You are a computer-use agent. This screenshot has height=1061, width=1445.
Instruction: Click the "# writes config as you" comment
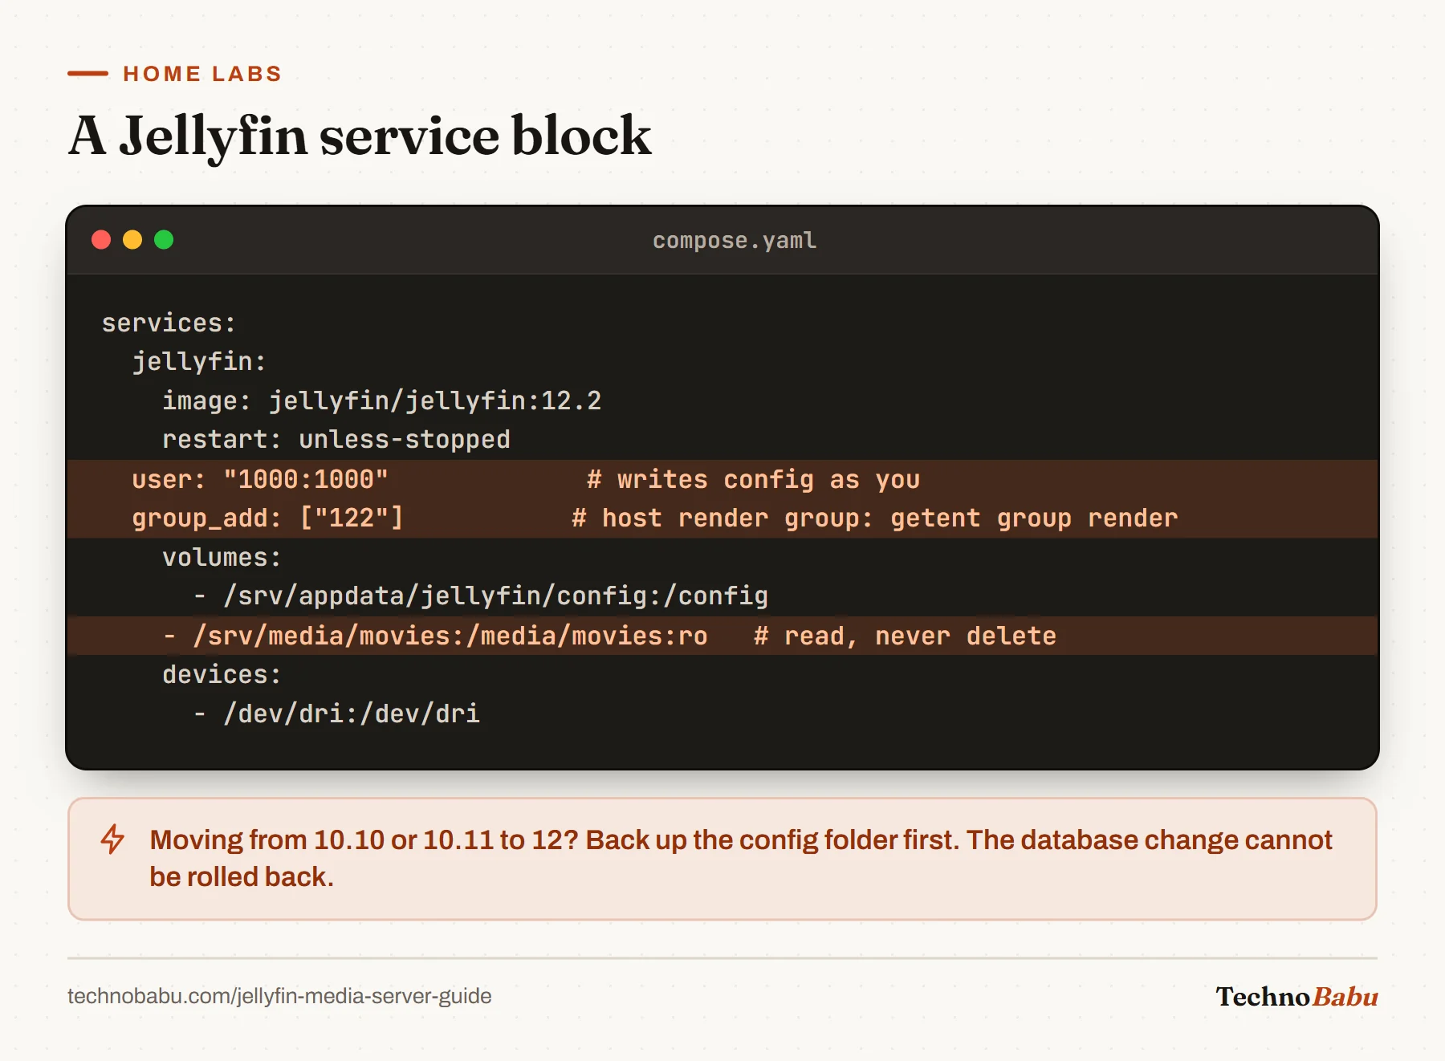pyautogui.click(x=754, y=479)
